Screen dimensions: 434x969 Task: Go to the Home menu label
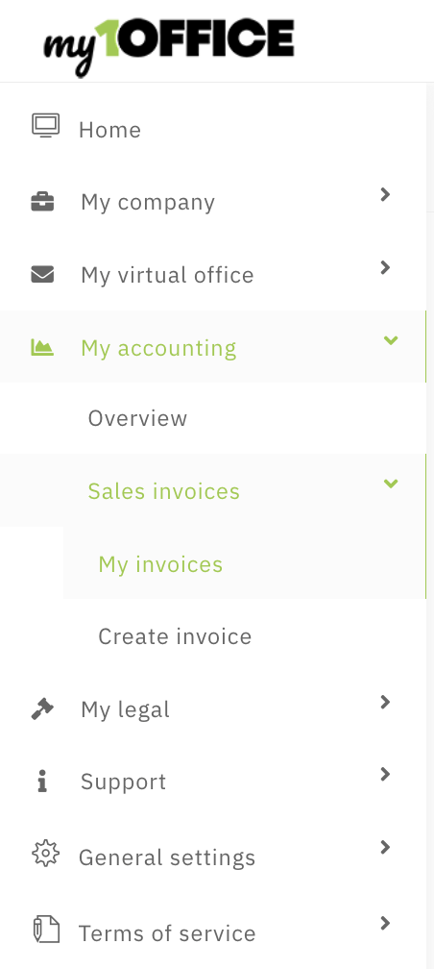tap(109, 130)
